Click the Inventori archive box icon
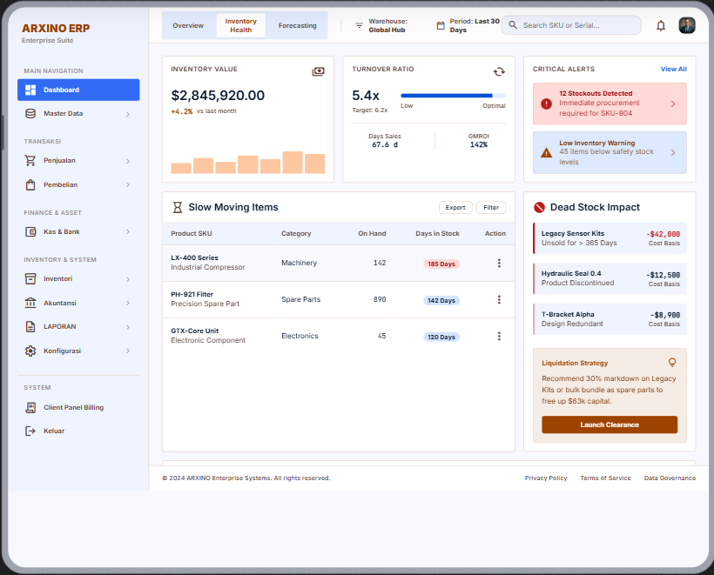The image size is (714, 575). pos(30,279)
